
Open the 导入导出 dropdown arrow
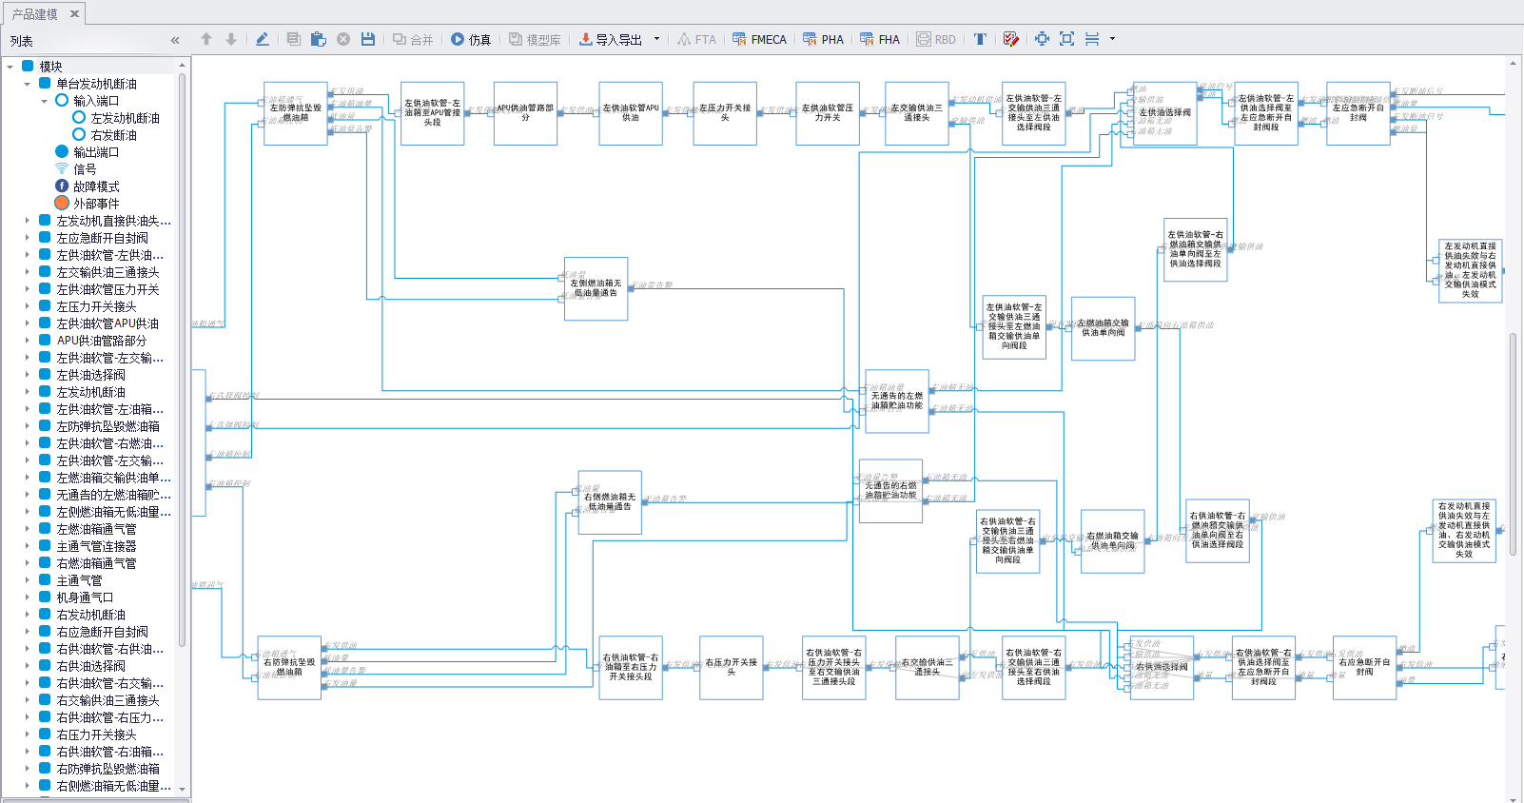(x=656, y=39)
